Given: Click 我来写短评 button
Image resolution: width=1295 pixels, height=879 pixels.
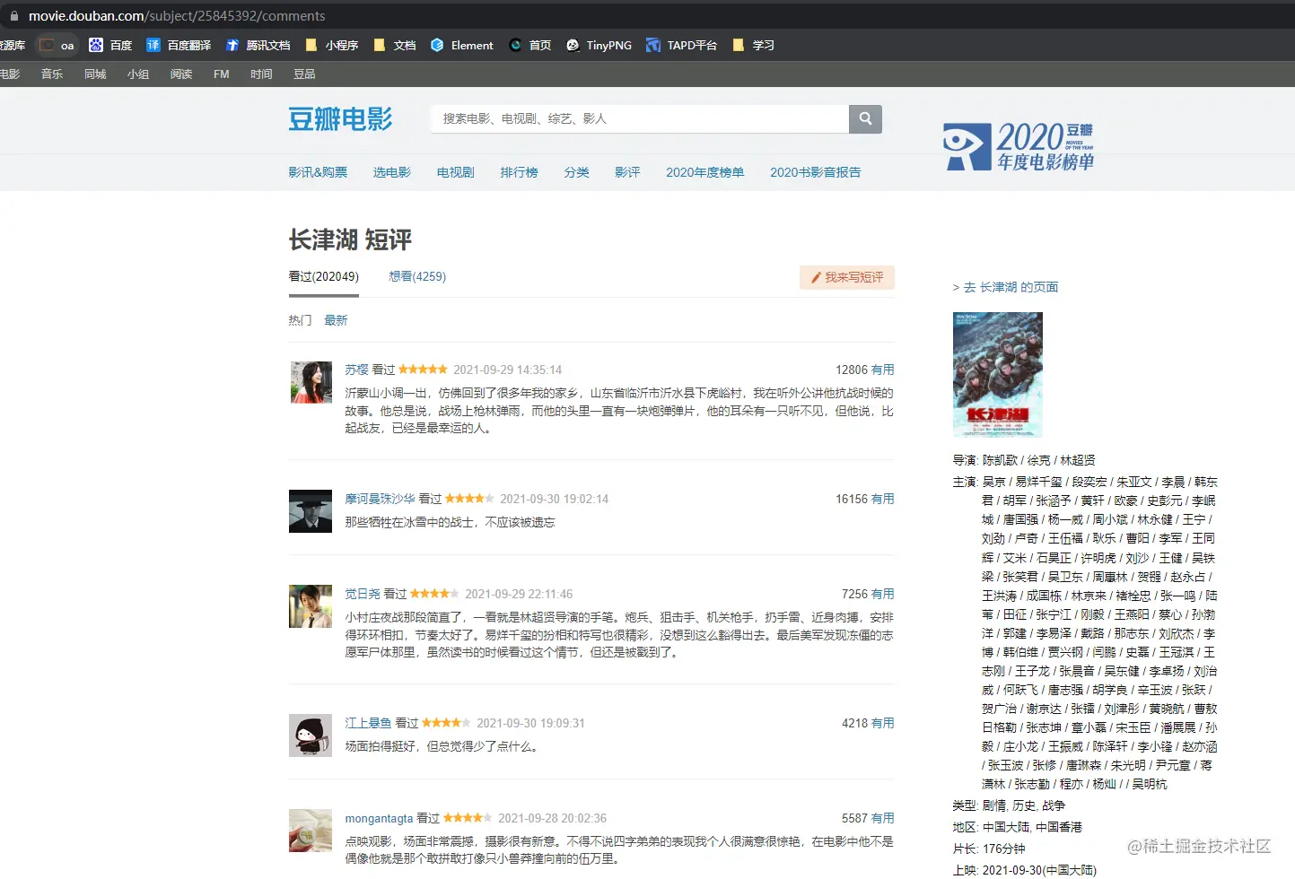Looking at the screenshot, I should [847, 277].
